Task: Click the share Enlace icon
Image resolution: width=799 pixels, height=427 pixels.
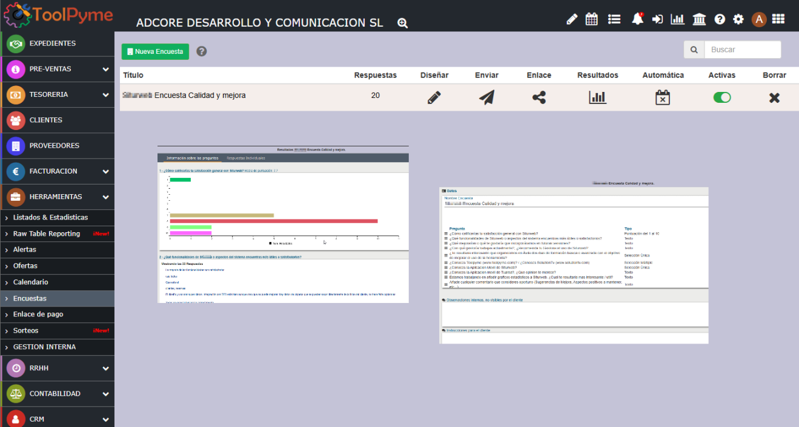Action: pyautogui.click(x=539, y=97)
